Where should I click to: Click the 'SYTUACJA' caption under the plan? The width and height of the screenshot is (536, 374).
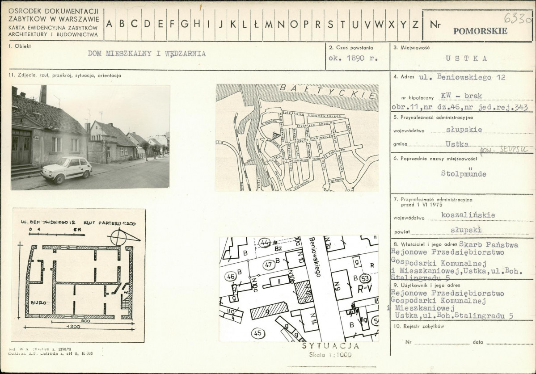click(330, 346)
